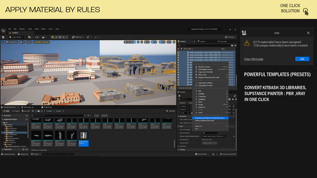Select the viewport select-objects cursor tool
This screenshot has width=317, height=178.
[x=125, y=42]
